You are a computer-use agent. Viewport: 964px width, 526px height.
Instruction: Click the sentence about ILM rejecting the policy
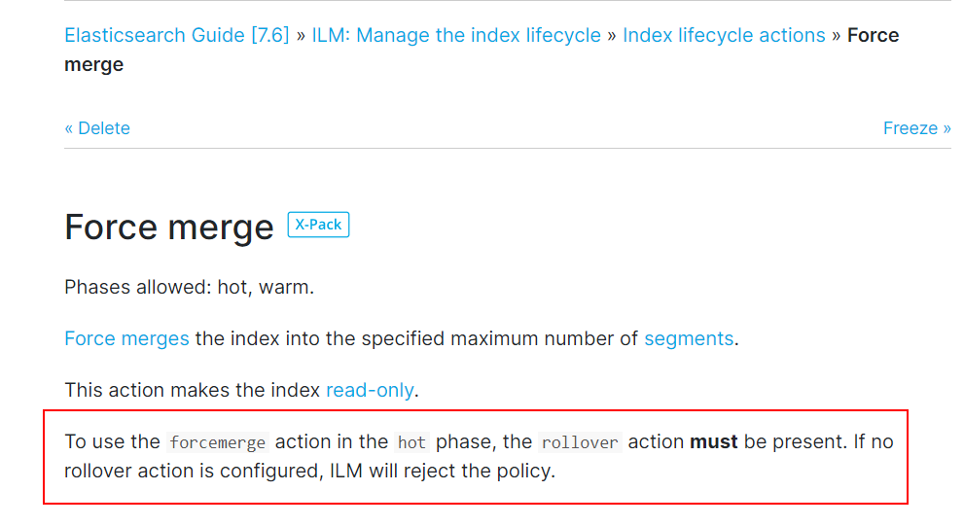(310, 472)
